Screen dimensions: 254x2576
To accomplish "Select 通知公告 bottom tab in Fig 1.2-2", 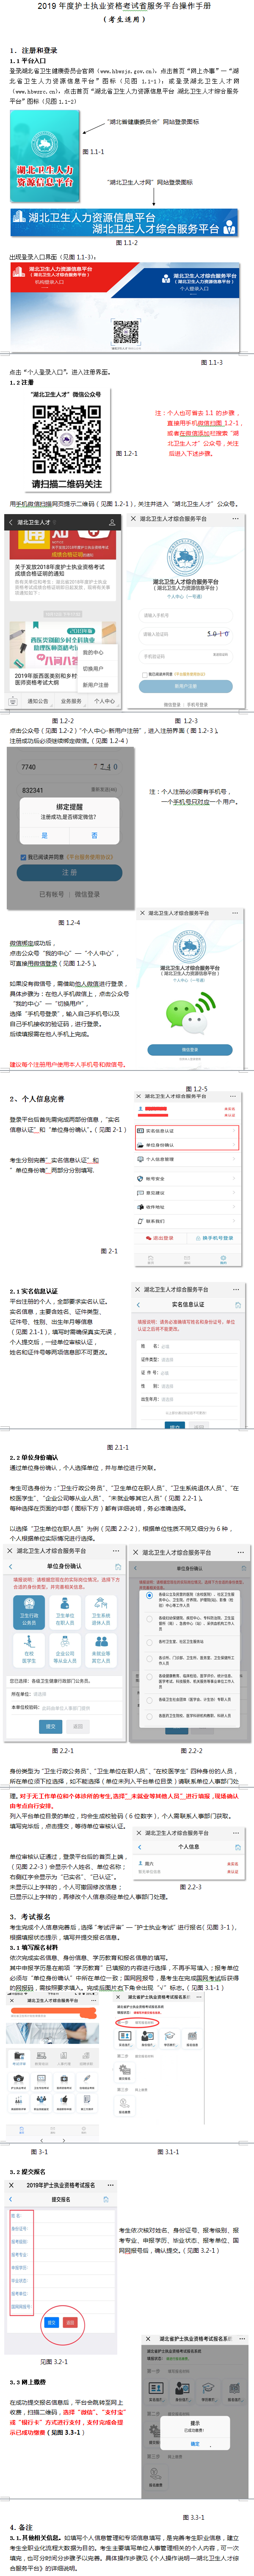I will point(38,701).
